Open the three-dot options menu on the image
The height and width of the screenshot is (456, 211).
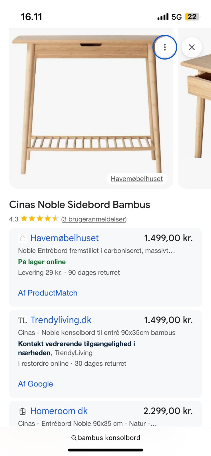pos(165,47)
